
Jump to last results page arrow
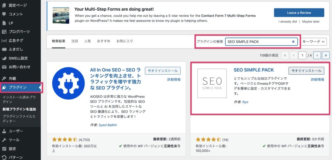click(326, 56)
